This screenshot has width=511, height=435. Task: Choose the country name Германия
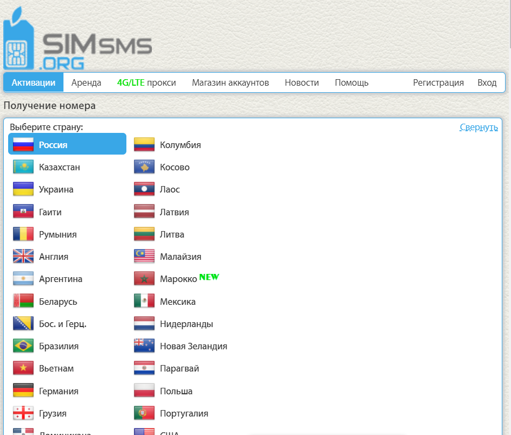point(59,391)
